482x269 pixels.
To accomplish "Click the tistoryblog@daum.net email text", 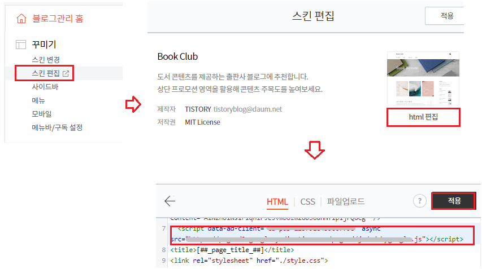I will (247, 109).
